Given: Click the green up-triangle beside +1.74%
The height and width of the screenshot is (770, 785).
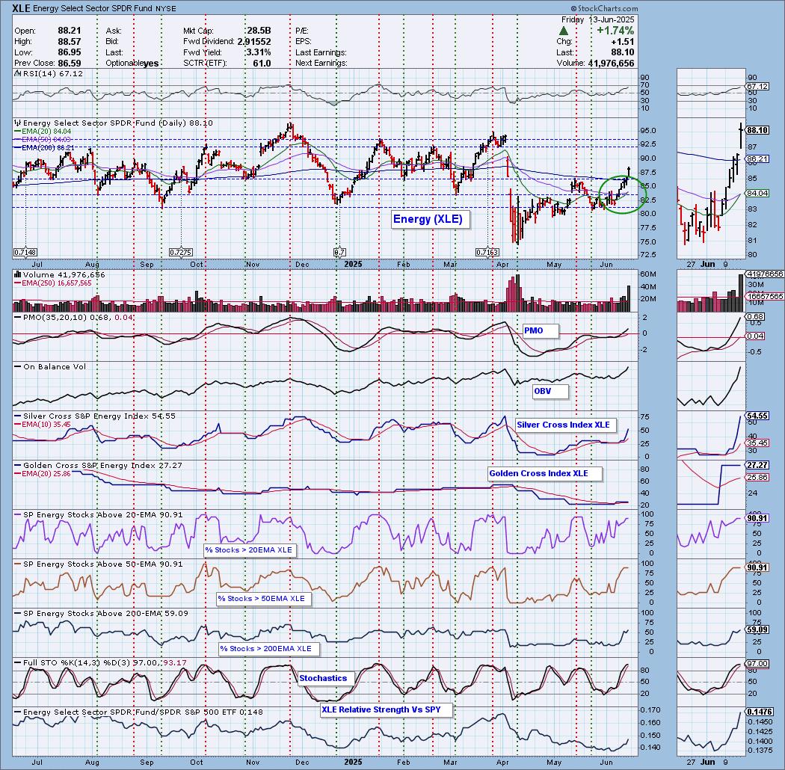Looking at the screenshot, I should (x=563, y=31).
